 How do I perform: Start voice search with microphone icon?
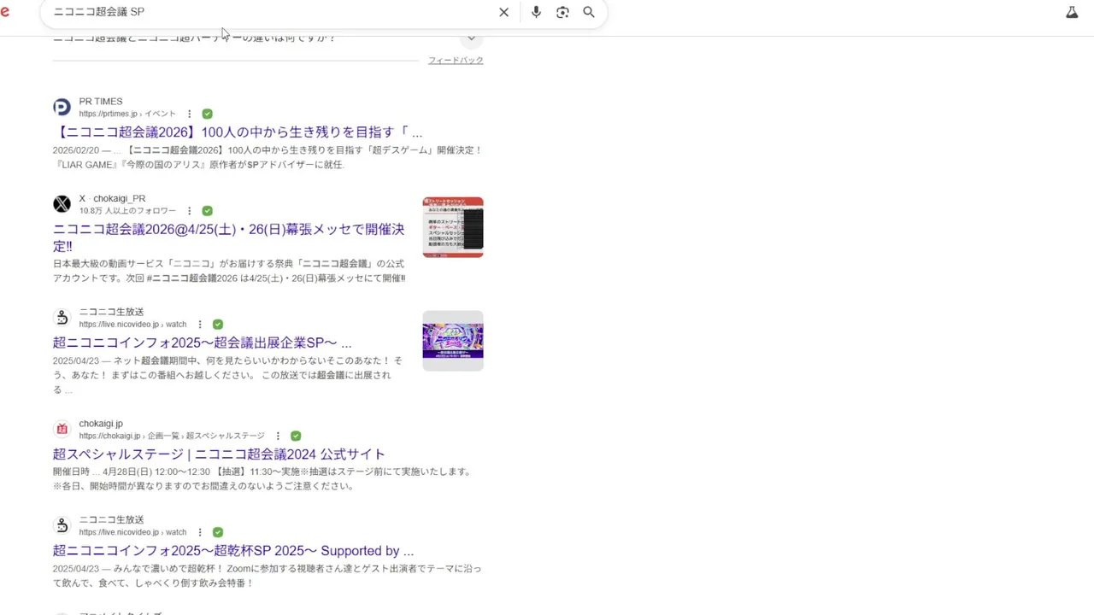(x=536, y=12)
